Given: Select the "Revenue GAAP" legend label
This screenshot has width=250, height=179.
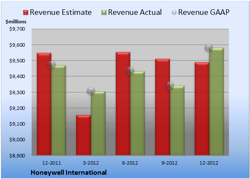Looking at the screenshot, I should pos(204,12).
